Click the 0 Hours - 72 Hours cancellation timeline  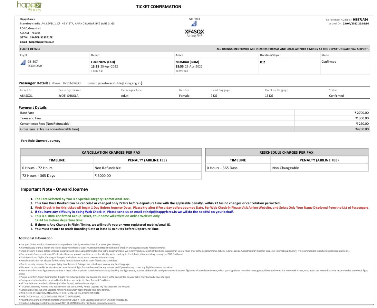pos(57,168)
